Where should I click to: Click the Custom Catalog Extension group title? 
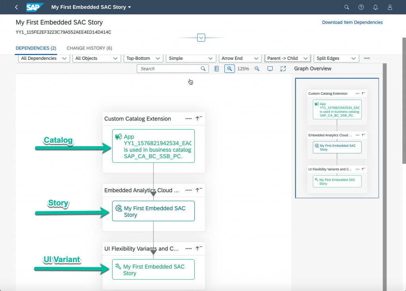pyautogui.click(x=138, y=119)
